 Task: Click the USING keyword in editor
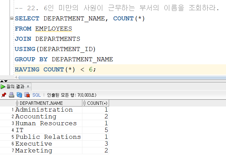[25, 49]
